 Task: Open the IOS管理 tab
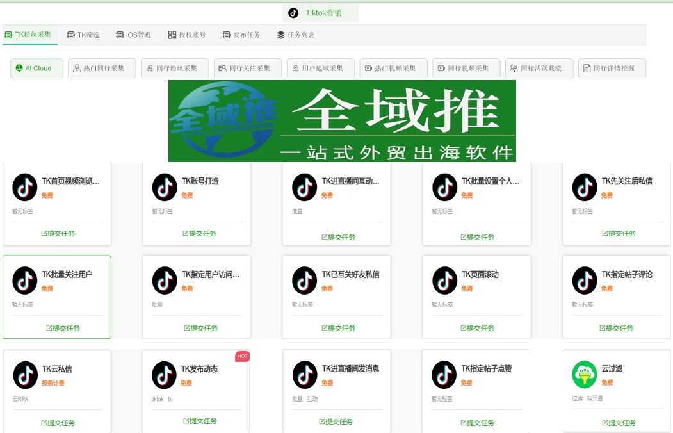pos(133,35)
